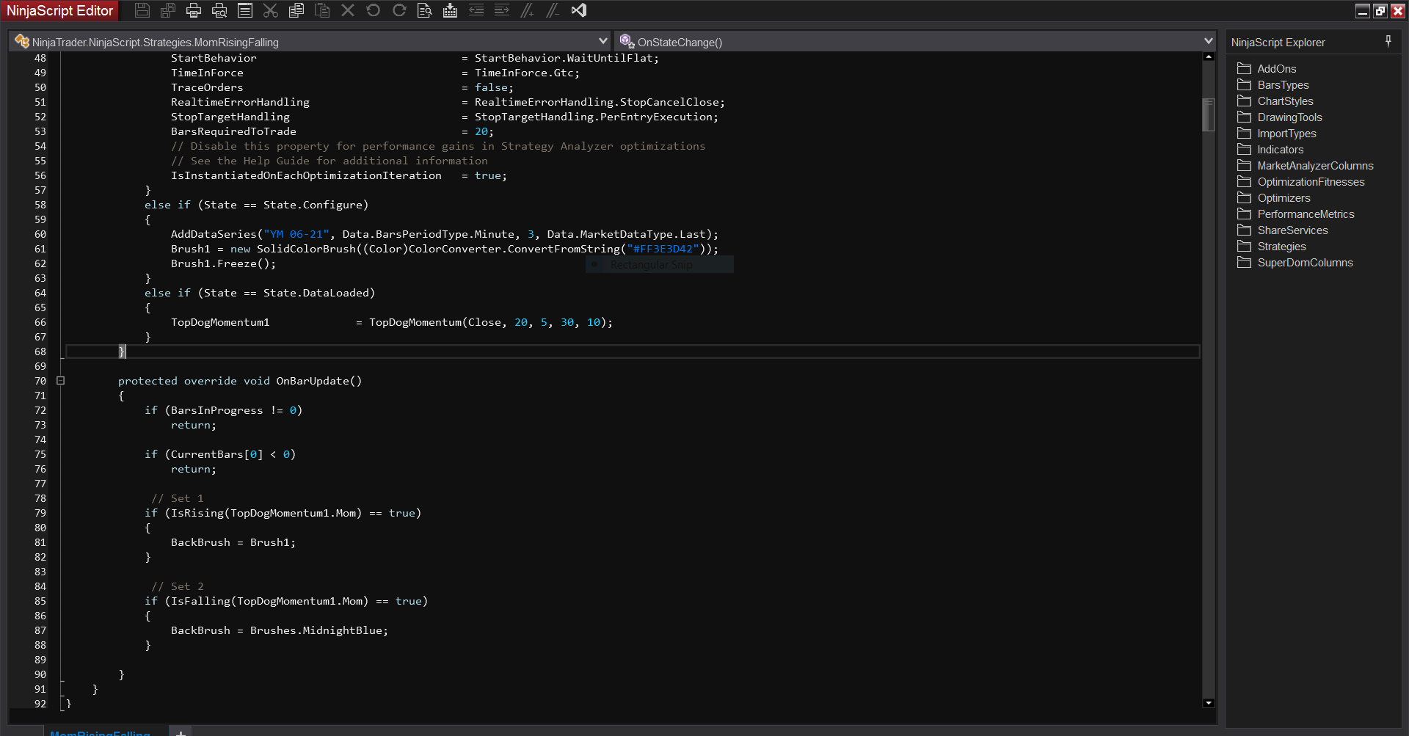Click the vertical scrollbar down arrow
The image size is (1409, 736).
pyautogui.click(x=1209, y=703)
